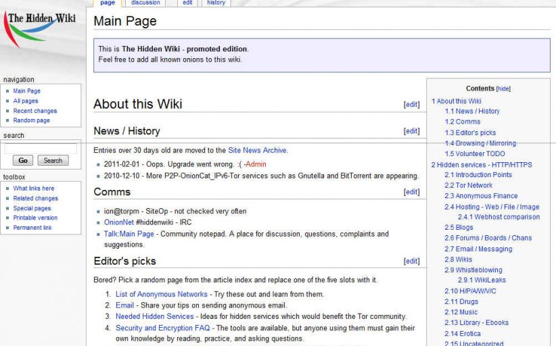The image size is (556, 346).
Task: Jump to 1.2 Comms in Contents
Action: 463,122
